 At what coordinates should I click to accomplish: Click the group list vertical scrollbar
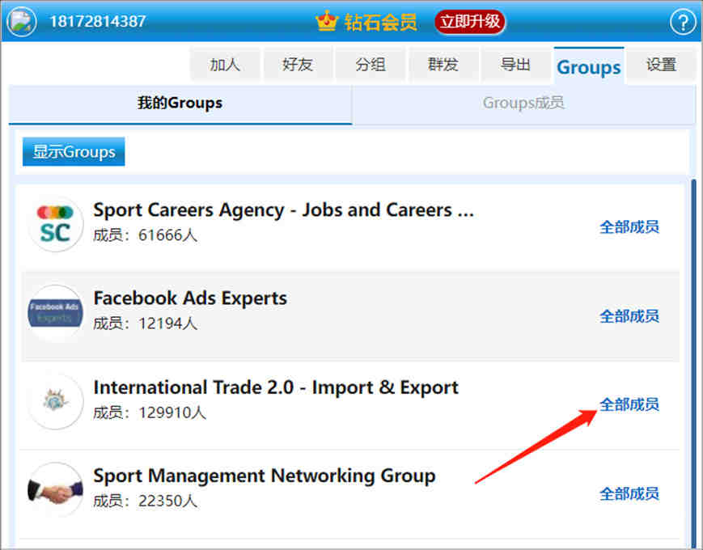pyautogui.click(x=693, y=363)
